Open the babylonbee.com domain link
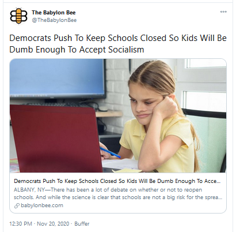236x232 pixels. pos(42,205)
